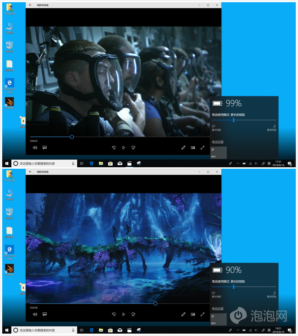Click the pencil edit icon in upper player
Screen dimensions: 298x336
coord(183,147)
